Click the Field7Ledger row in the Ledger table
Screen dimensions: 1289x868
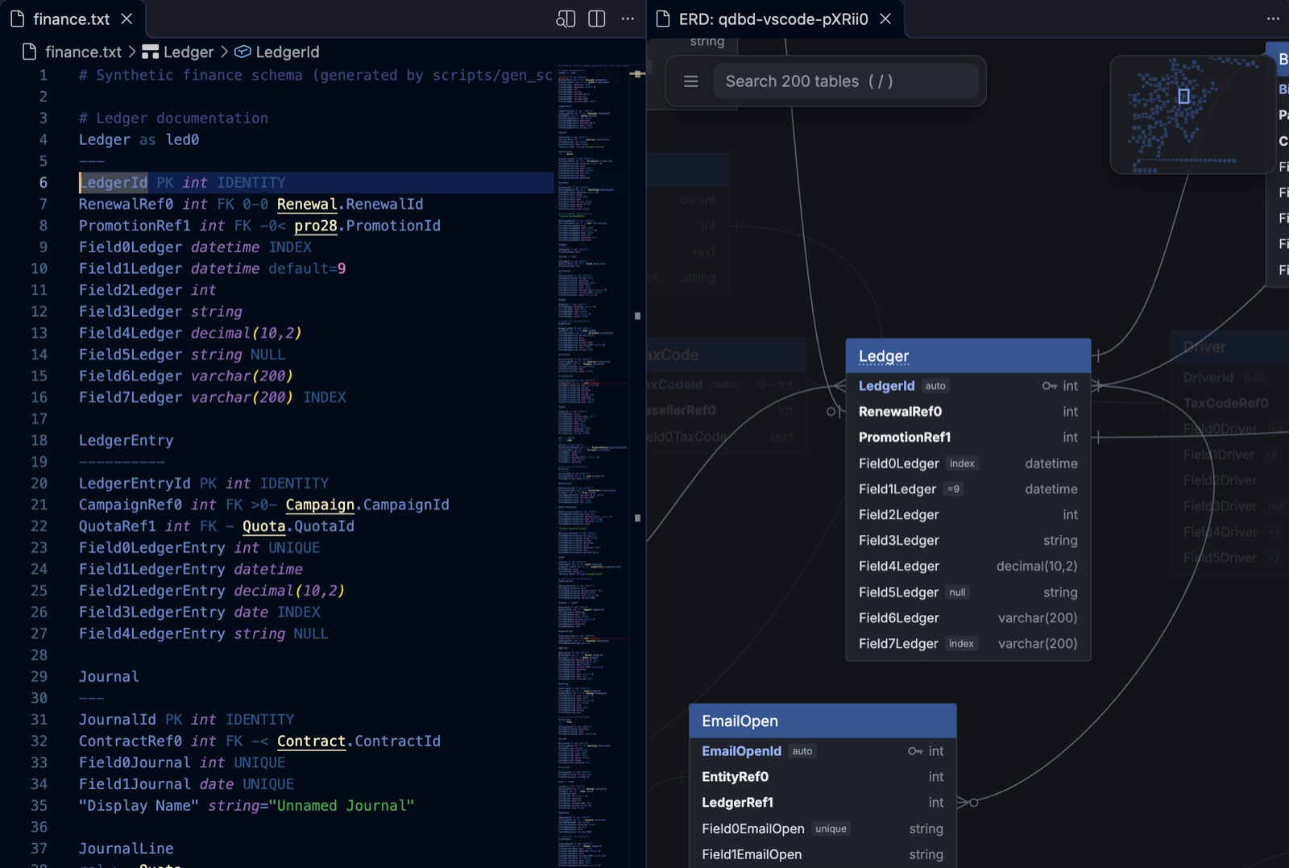(968, 644)
